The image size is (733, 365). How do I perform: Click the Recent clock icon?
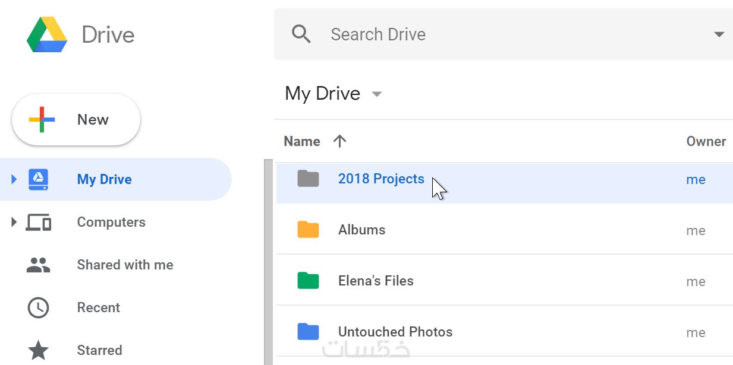[x=39, y=307]
